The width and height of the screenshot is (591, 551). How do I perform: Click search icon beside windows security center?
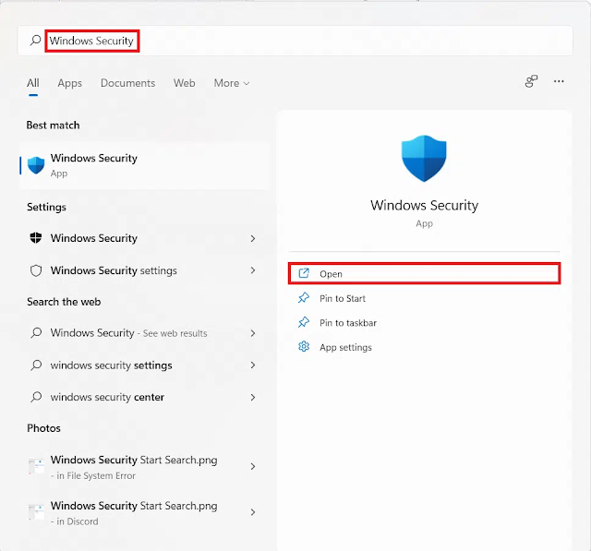[36, 397]
